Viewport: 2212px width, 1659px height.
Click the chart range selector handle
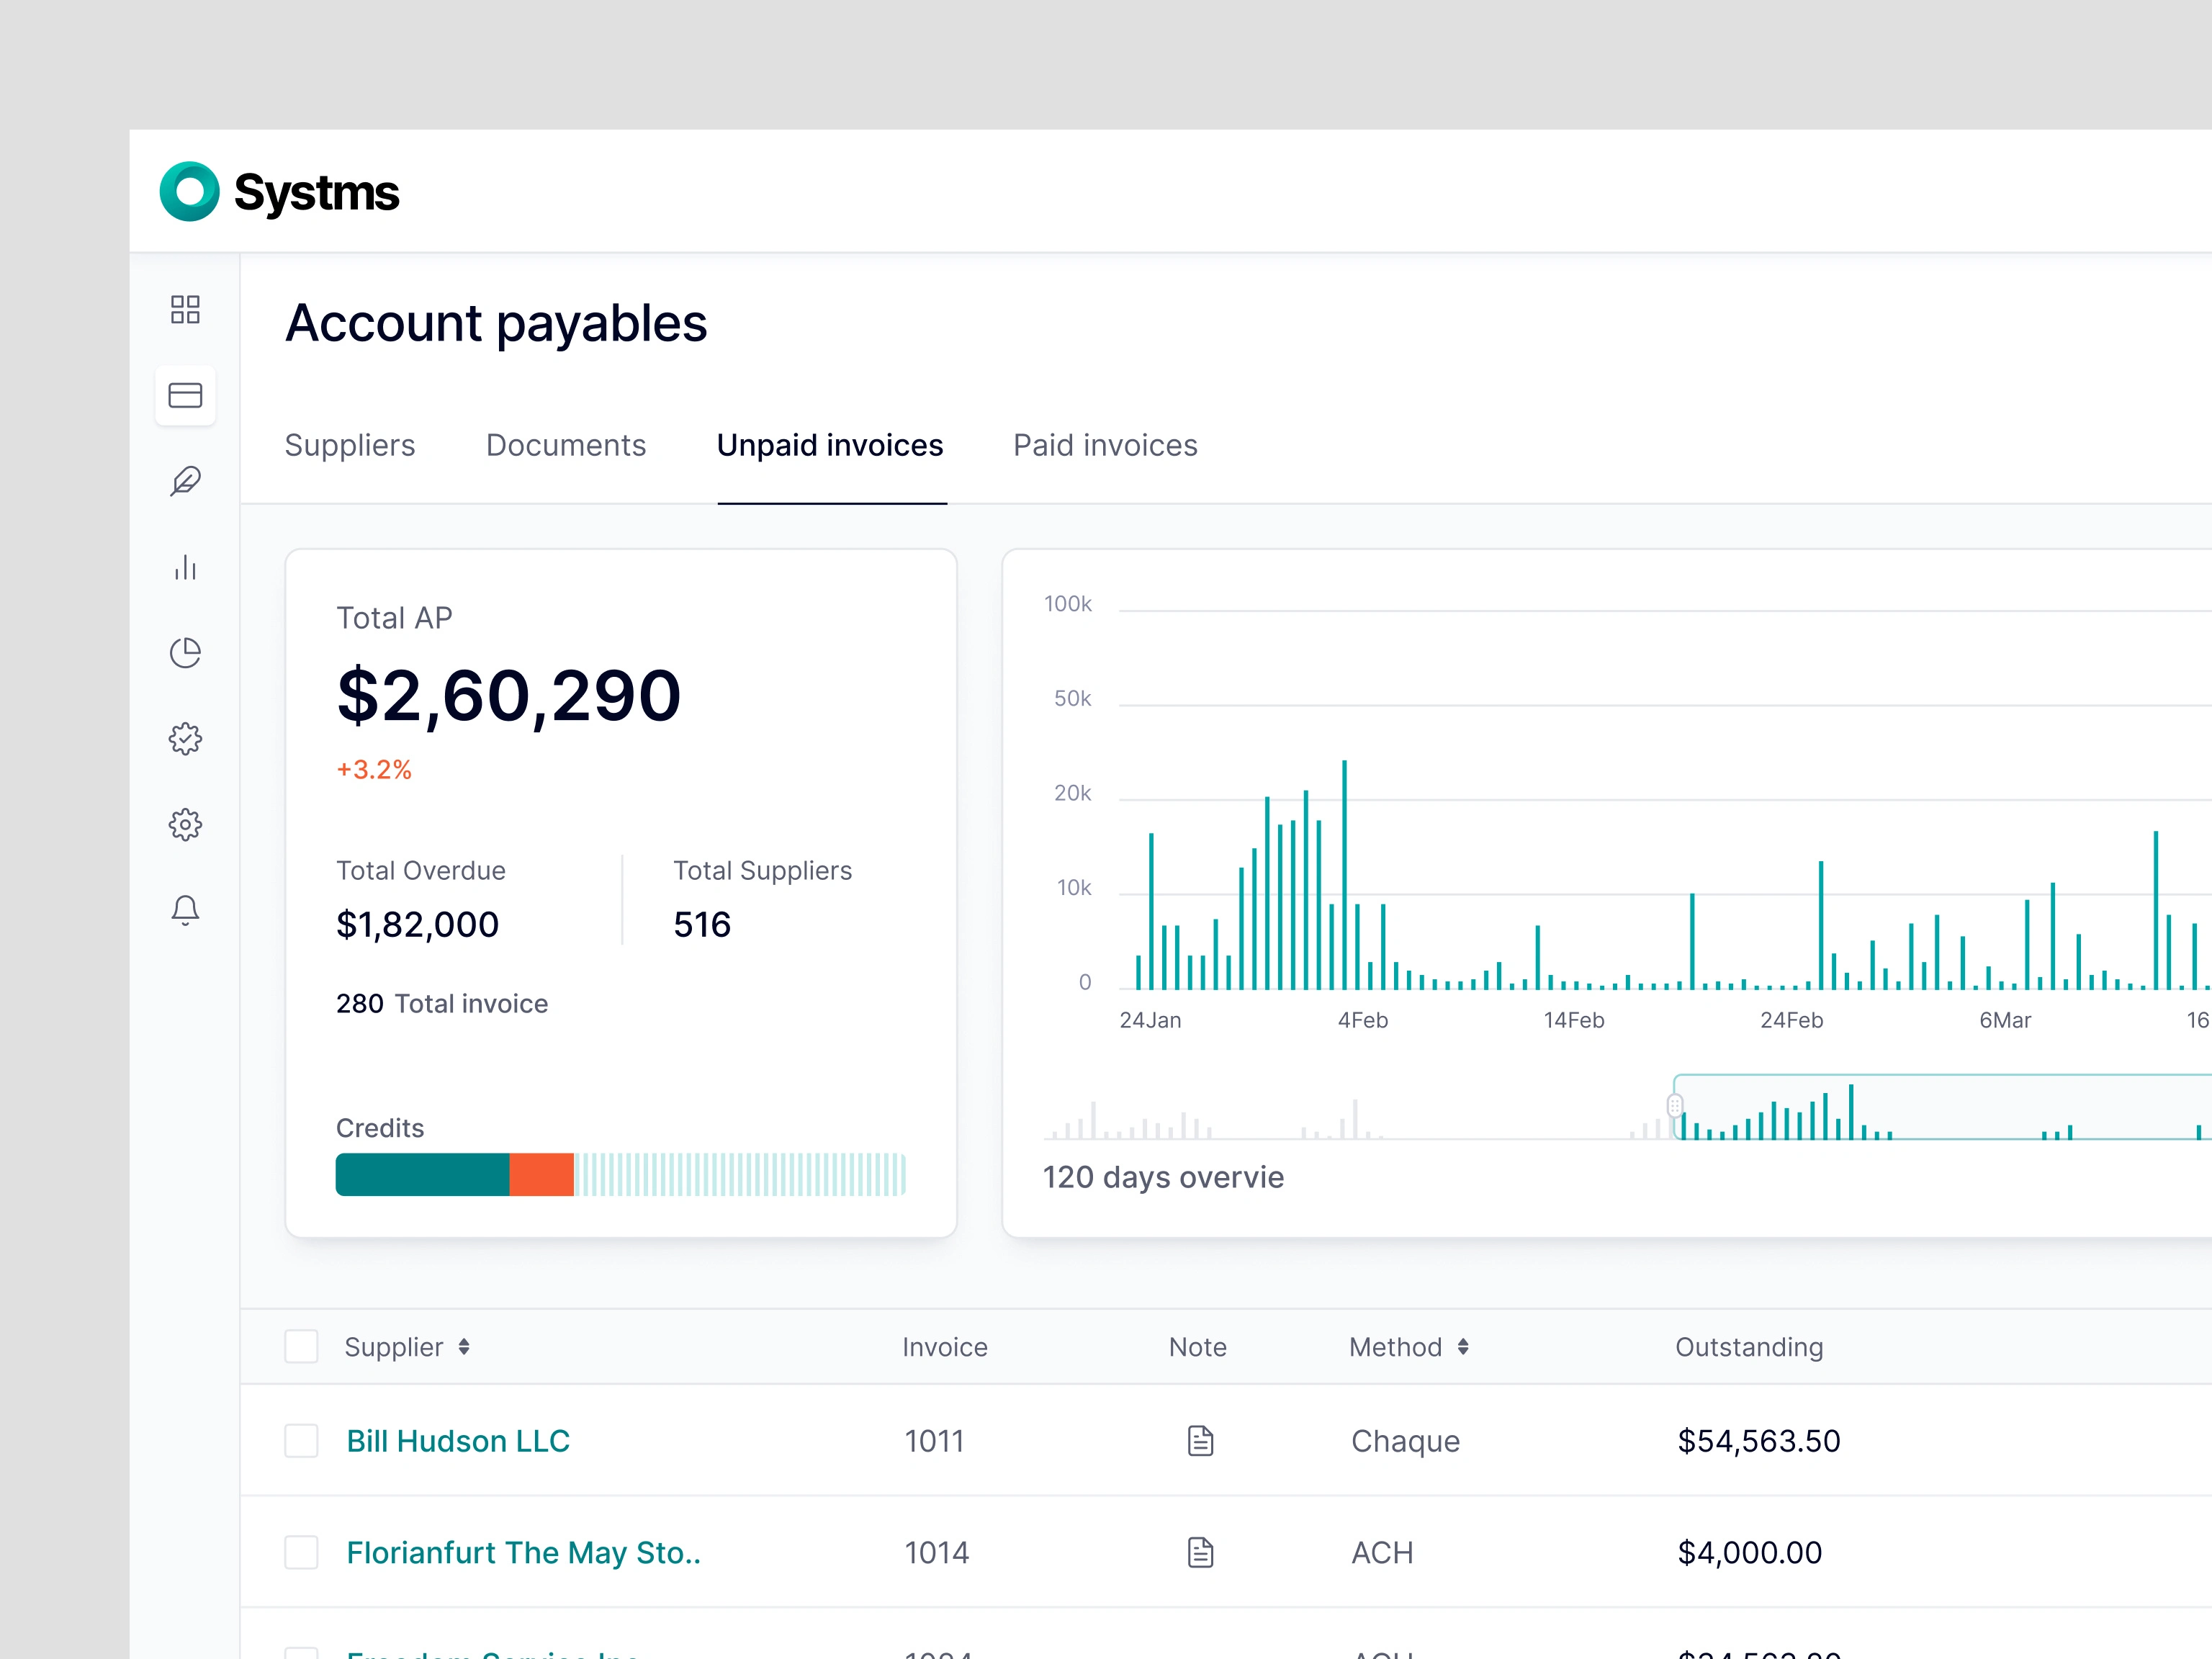pos(1675,1106)
